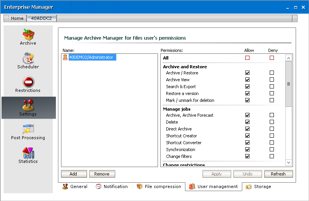The height and width of the screenshot is (201, 309).
Task: Open the Notification tab
Action: 111,187
